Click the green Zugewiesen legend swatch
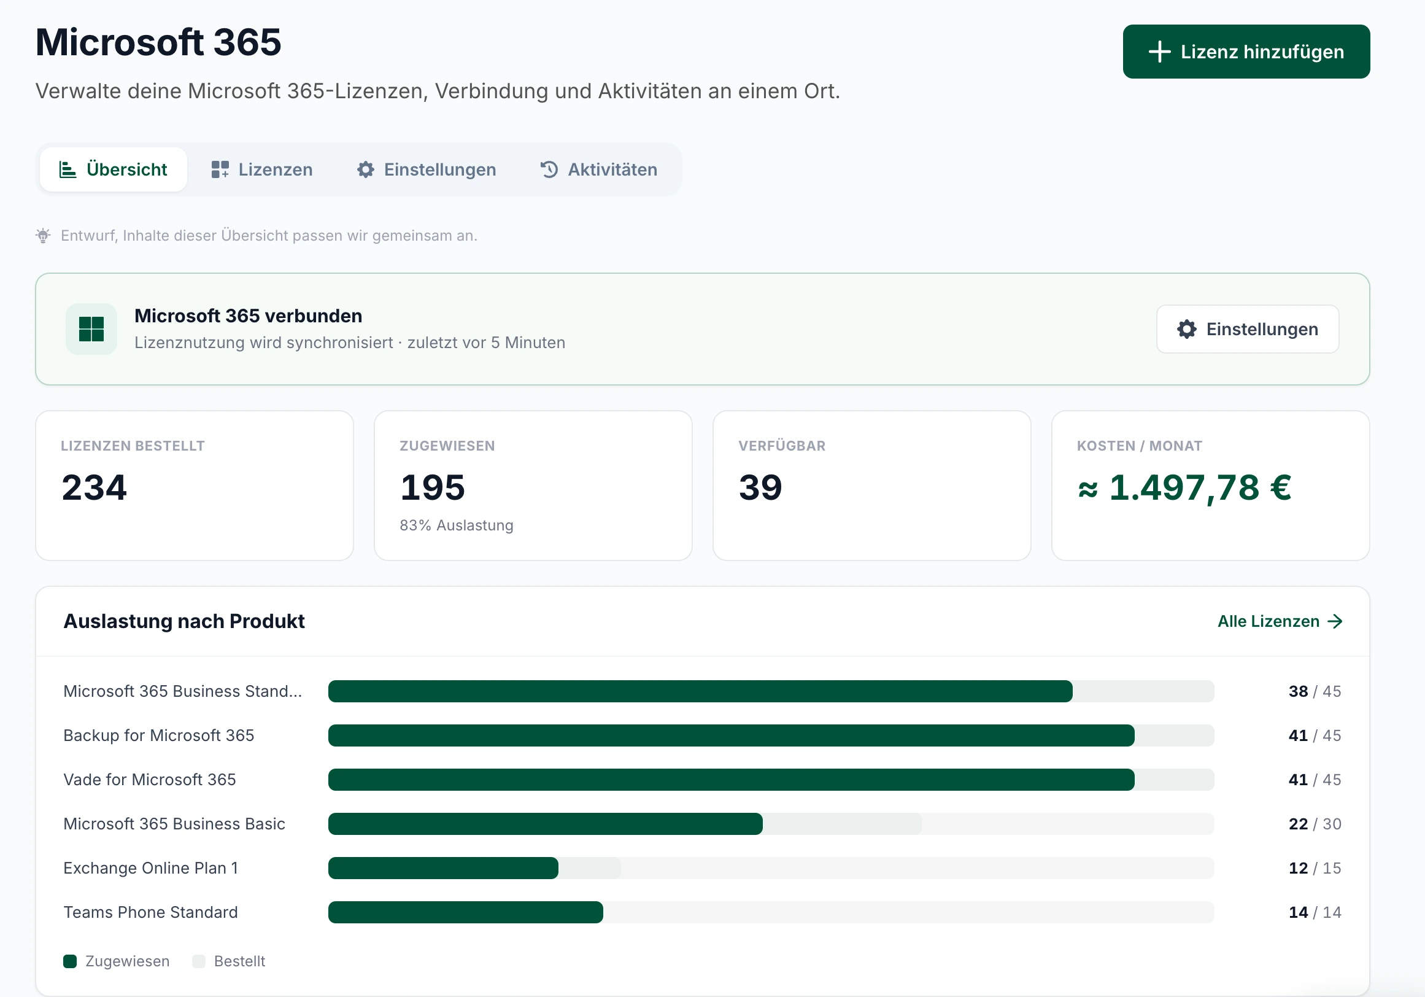The height and width of the screenshot is (997, 1425). [x=70, y=961]
